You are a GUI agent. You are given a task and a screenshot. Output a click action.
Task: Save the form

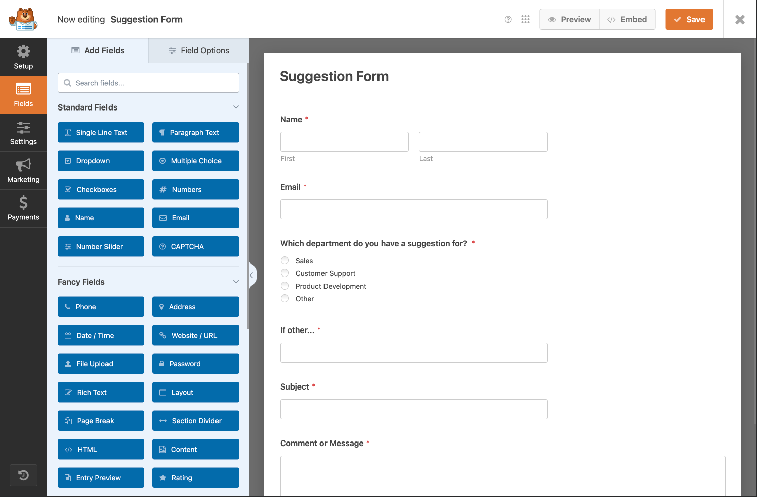click(688, 19)
